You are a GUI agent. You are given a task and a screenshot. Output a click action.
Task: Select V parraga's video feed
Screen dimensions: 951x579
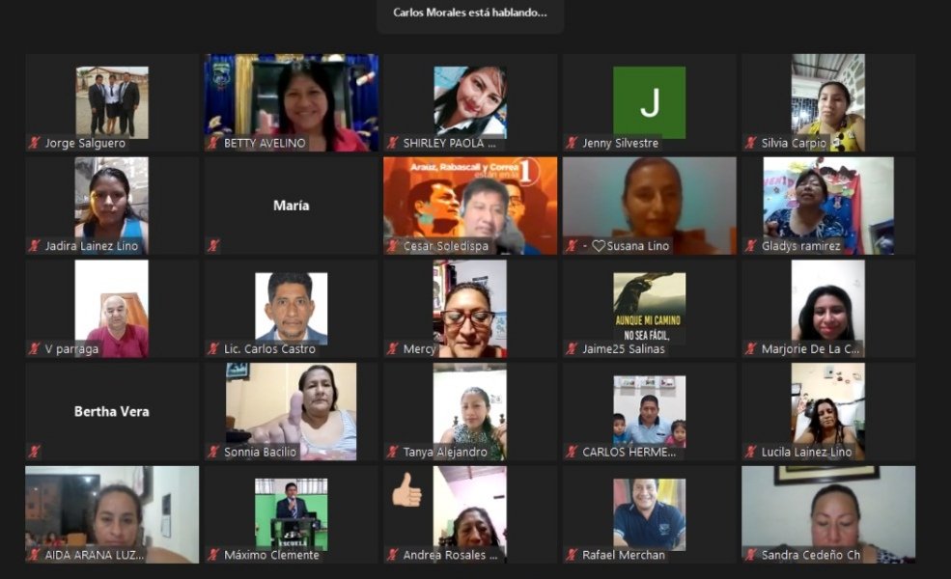[x=112, y=309]
